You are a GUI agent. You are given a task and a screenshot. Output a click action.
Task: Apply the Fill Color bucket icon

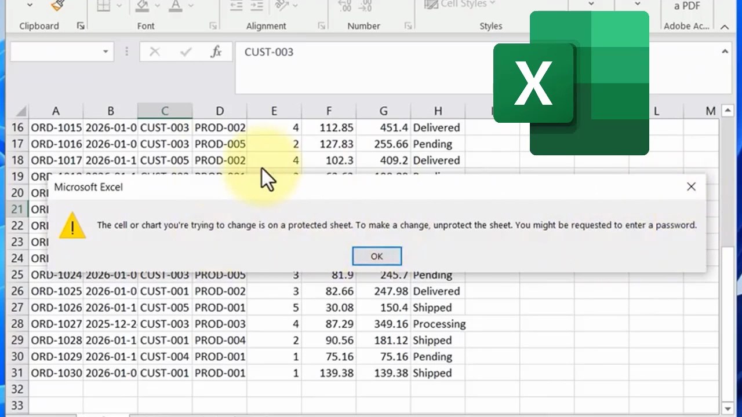(142, 5)
